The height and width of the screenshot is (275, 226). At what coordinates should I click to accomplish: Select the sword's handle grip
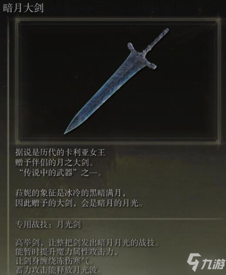click(x=156, y=41)
